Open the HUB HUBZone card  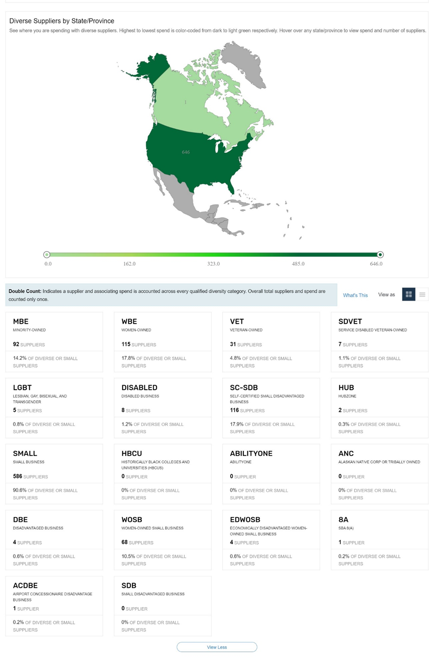tap(380, 408)
